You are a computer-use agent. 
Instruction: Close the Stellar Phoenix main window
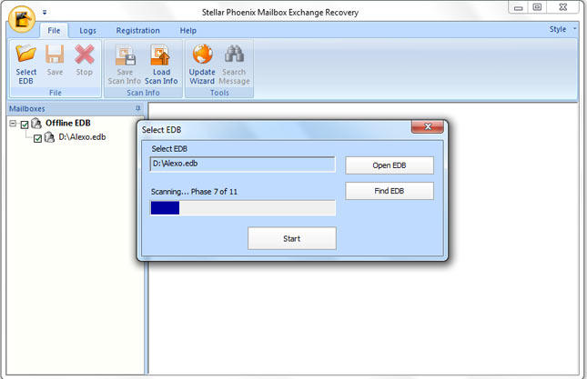point(562,7)
